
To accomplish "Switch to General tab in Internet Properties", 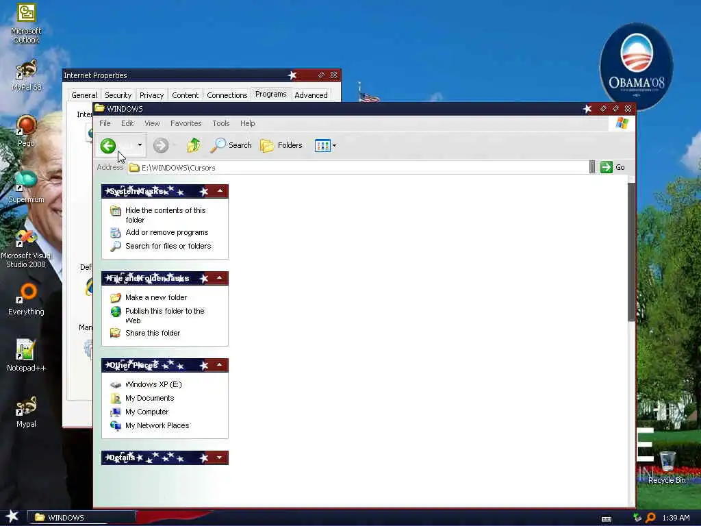I will tap(84, 95).
